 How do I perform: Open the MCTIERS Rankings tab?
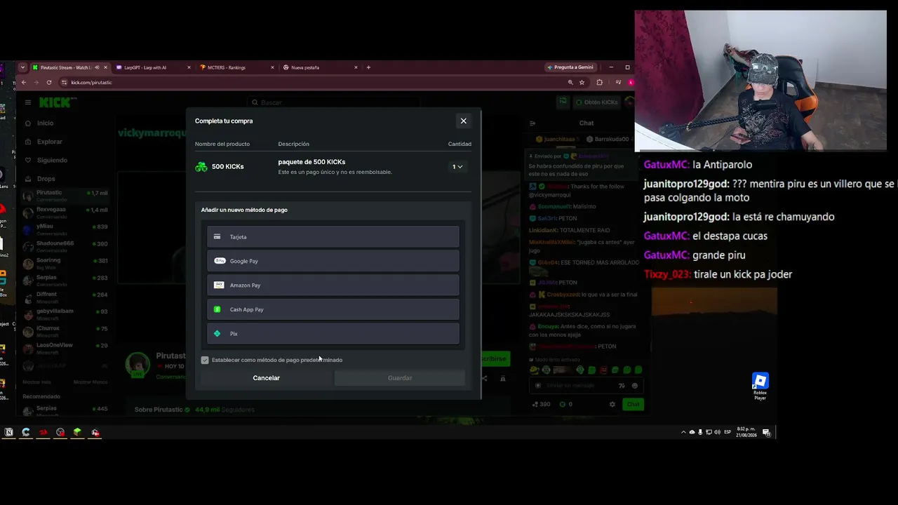pos(227,67)
